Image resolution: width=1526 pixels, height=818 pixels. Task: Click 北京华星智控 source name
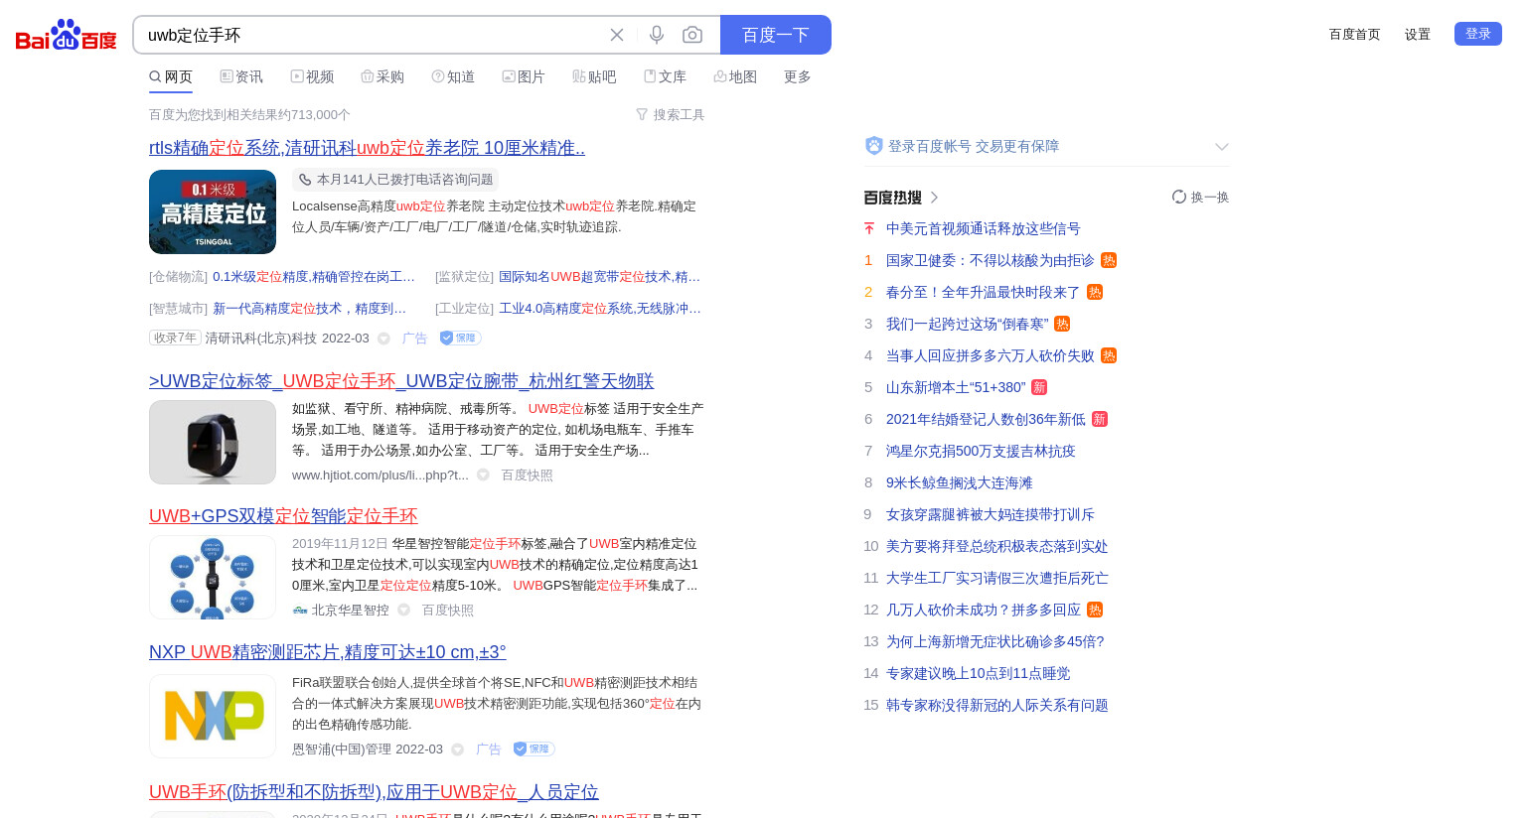(351, 611)
